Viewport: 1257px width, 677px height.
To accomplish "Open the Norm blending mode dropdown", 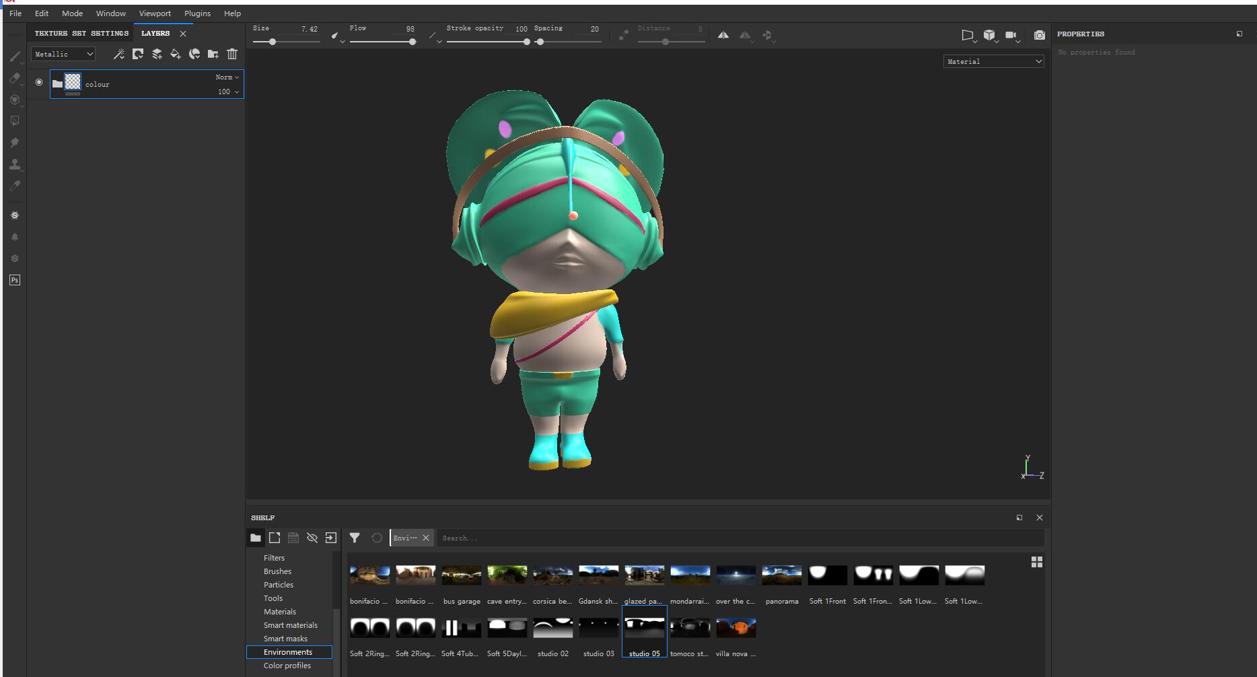I will (227, 77).
